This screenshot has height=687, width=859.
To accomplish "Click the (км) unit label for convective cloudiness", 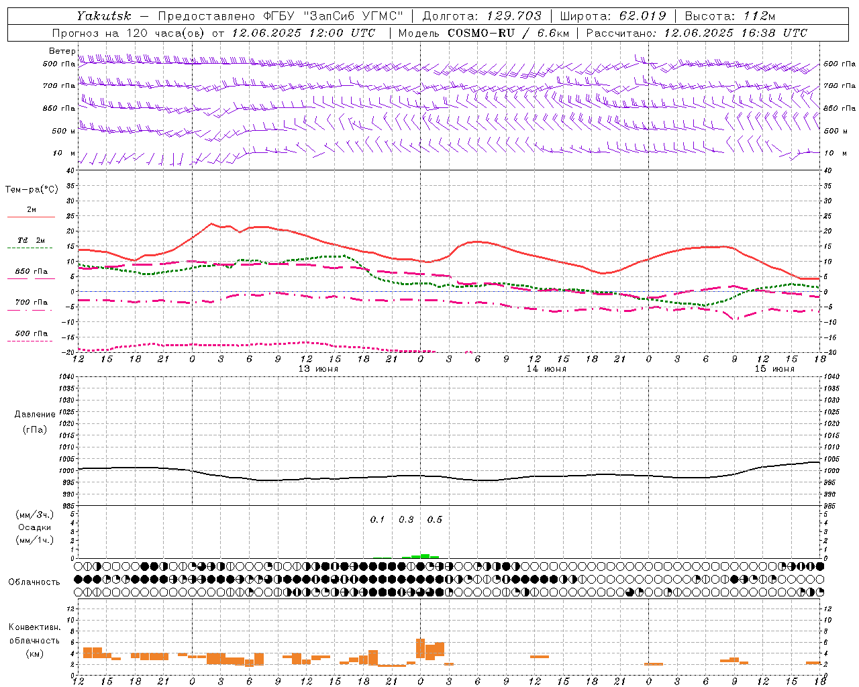I will pyautogui.click(x=35, y=653).
